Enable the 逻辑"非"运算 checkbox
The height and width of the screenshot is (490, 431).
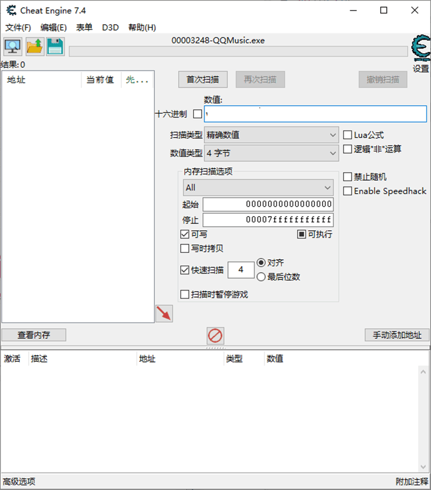[347, 149]
